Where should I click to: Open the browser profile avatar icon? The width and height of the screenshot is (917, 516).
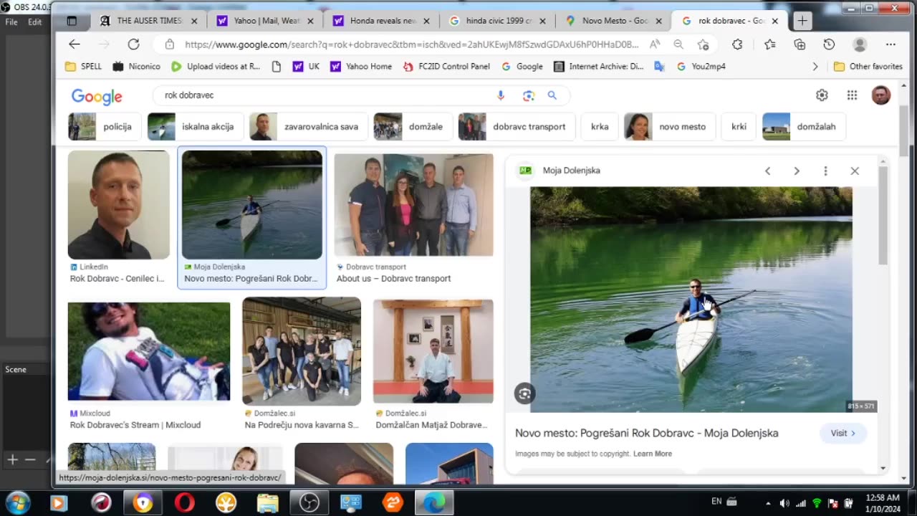click(x=860, y=44)
